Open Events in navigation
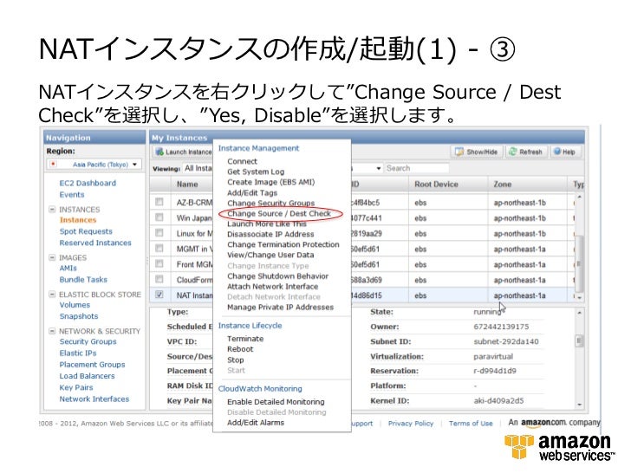 [x=72, y=195]
